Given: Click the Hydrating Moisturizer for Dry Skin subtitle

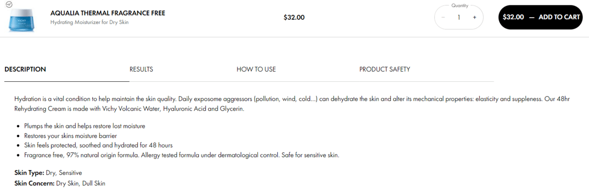Looking at the screenshot, I should [89, 23].
